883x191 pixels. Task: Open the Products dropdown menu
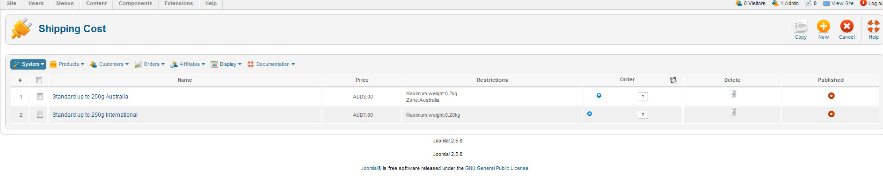(x=67, y=64)
